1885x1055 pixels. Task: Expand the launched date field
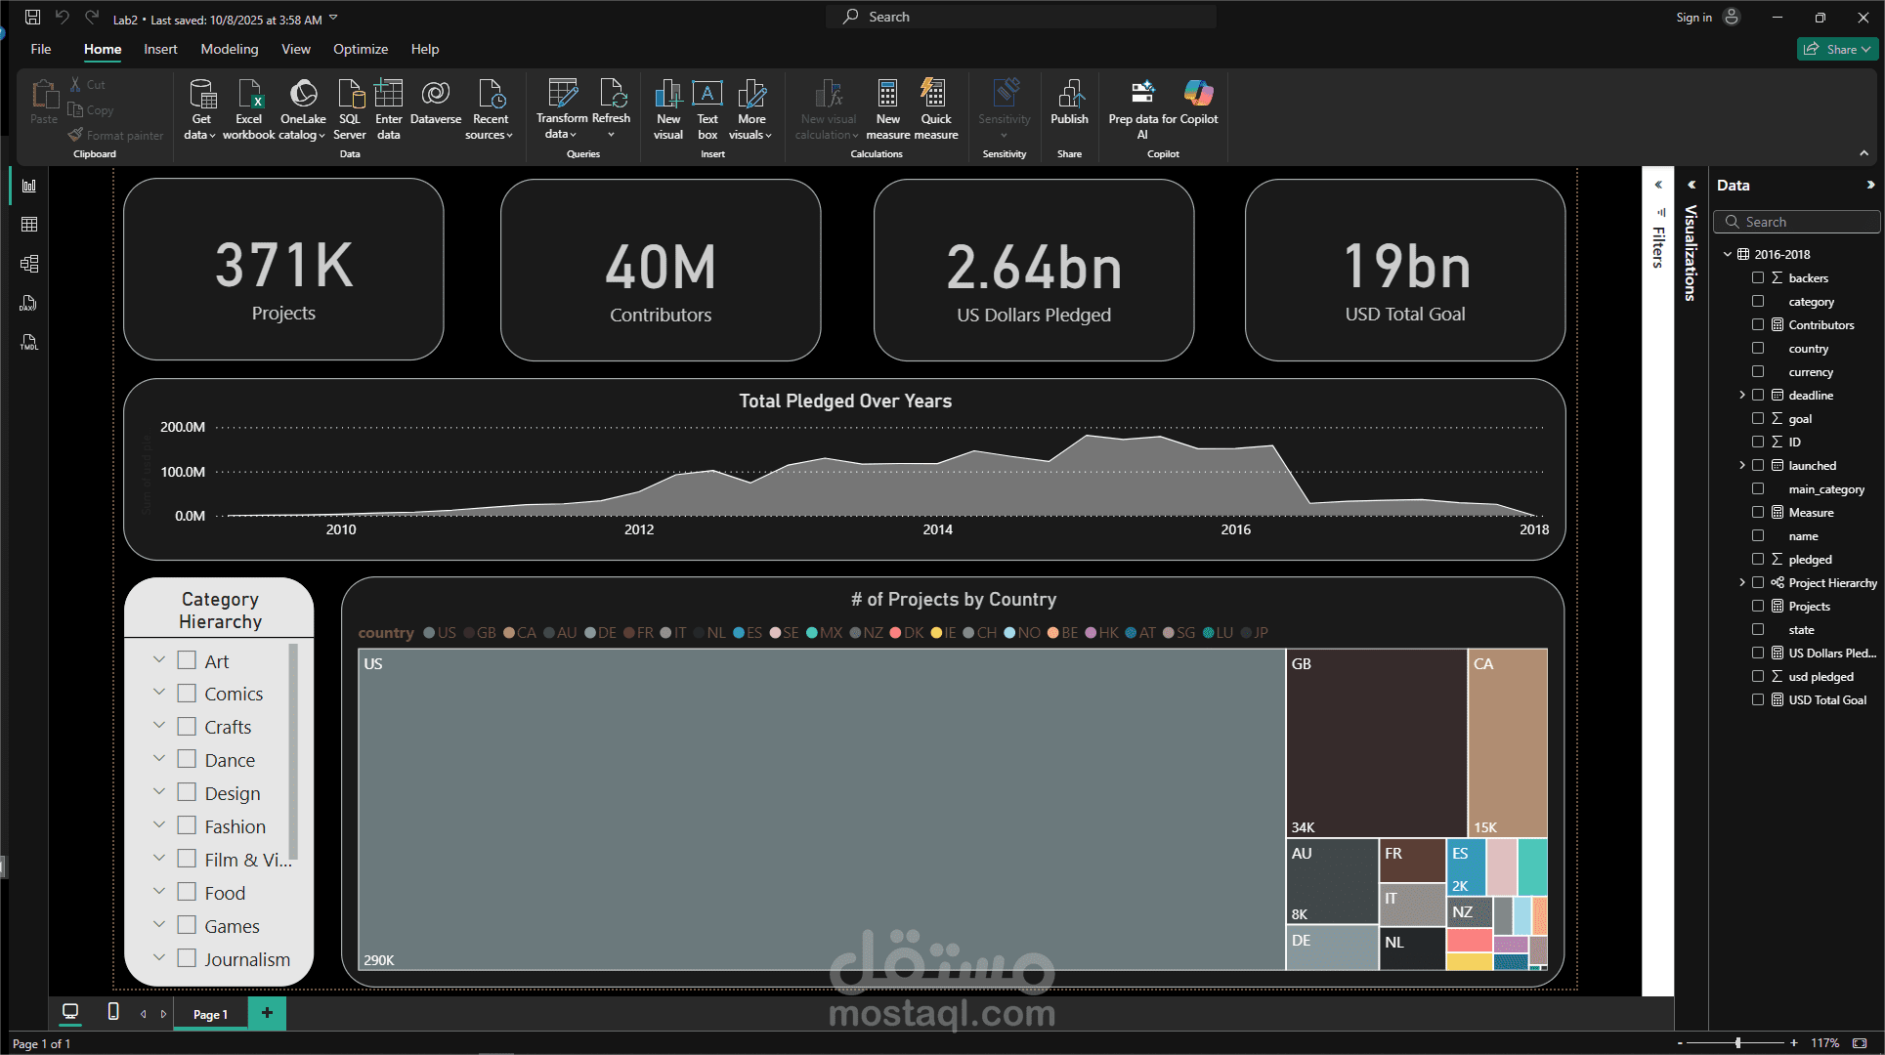pos(1741,465)
